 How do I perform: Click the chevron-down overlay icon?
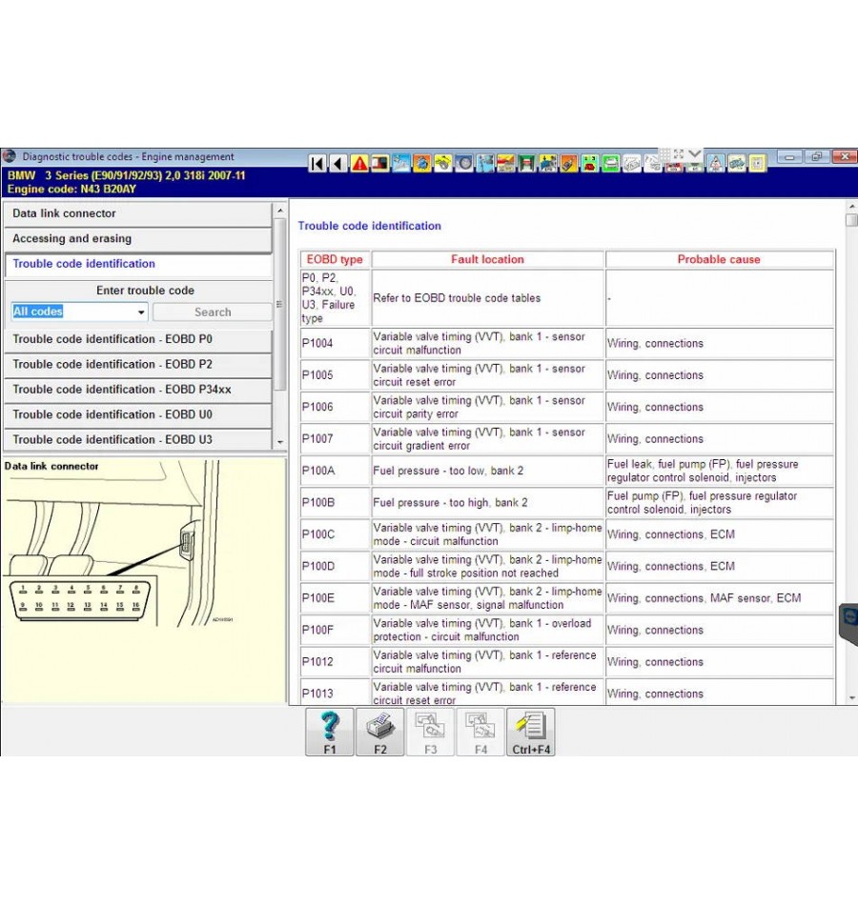coord(694,154)
